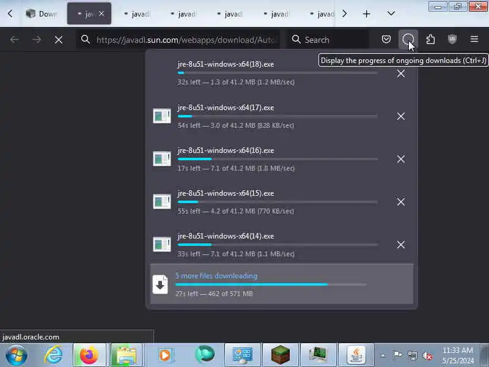Click progress bar of jre-8u51-windows-x64(16).exe
Screen dimensions: 489x367
pyautogui.click(x=278, y=159)
